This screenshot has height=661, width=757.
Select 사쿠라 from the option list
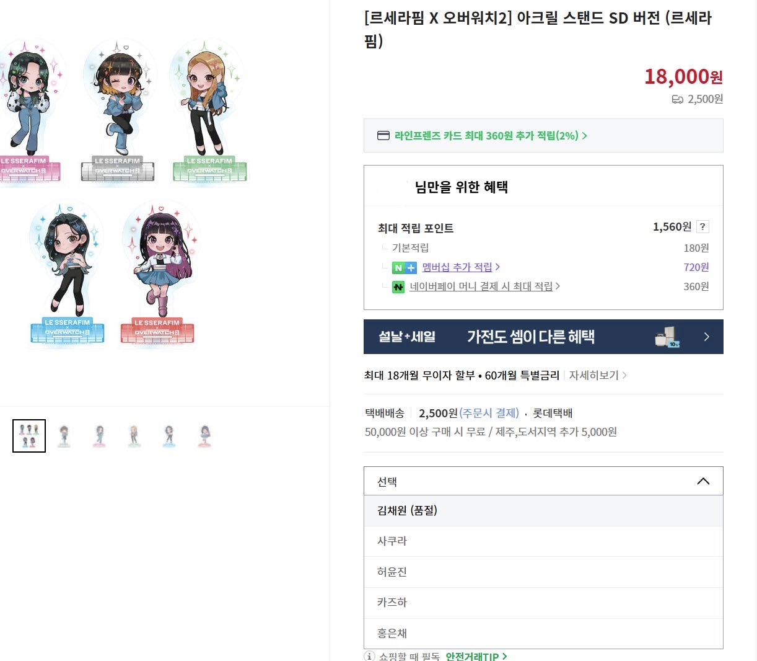(x=543, y=541)
